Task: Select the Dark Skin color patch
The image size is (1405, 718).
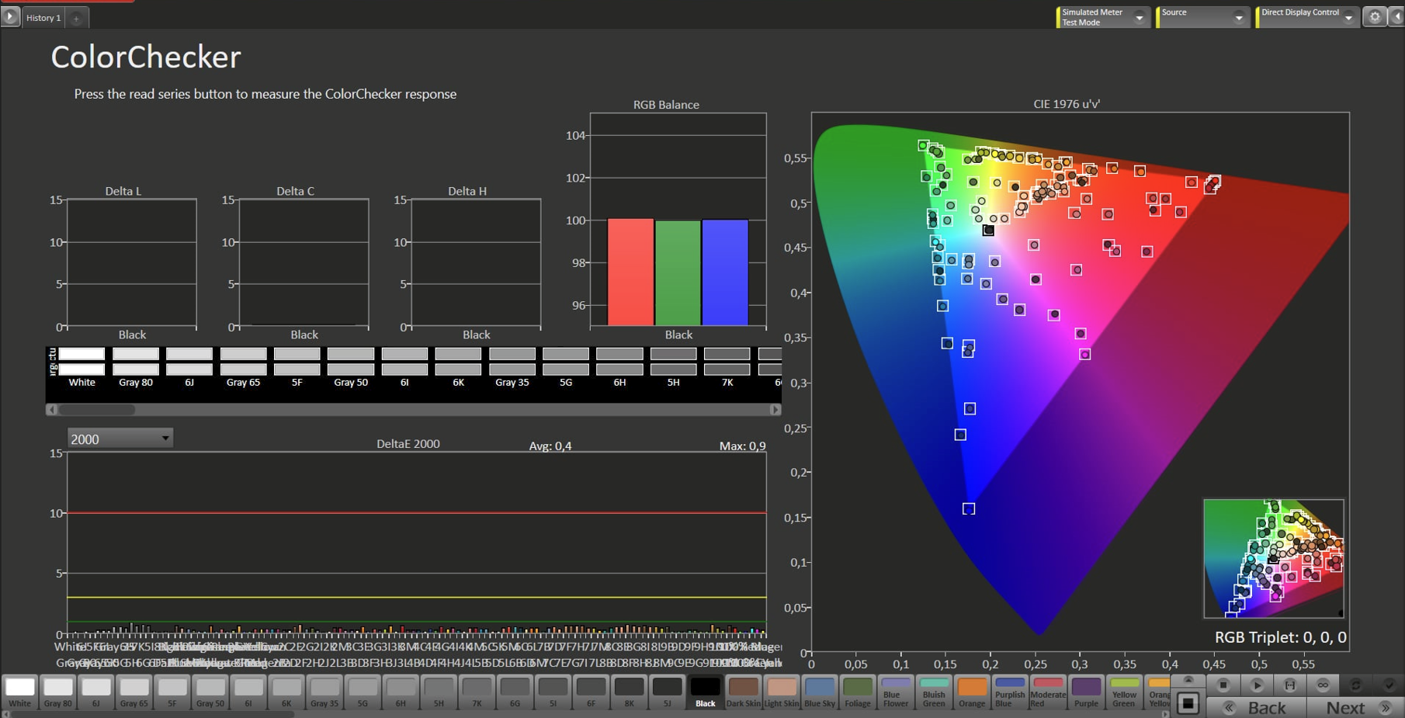Action: [743, 692]
